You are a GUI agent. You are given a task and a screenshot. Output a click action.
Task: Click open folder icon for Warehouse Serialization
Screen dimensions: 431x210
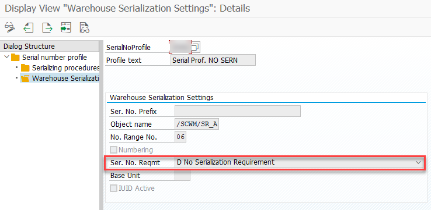[25, 79]
